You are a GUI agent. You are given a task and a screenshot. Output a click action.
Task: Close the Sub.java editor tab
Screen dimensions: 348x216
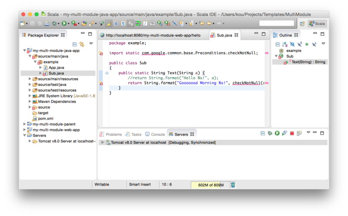click(x=236, y=35)
